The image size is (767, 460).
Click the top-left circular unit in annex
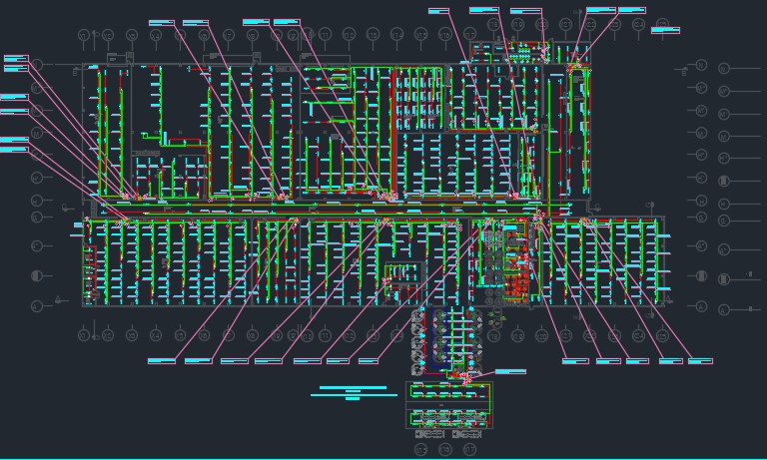point(418,317)
